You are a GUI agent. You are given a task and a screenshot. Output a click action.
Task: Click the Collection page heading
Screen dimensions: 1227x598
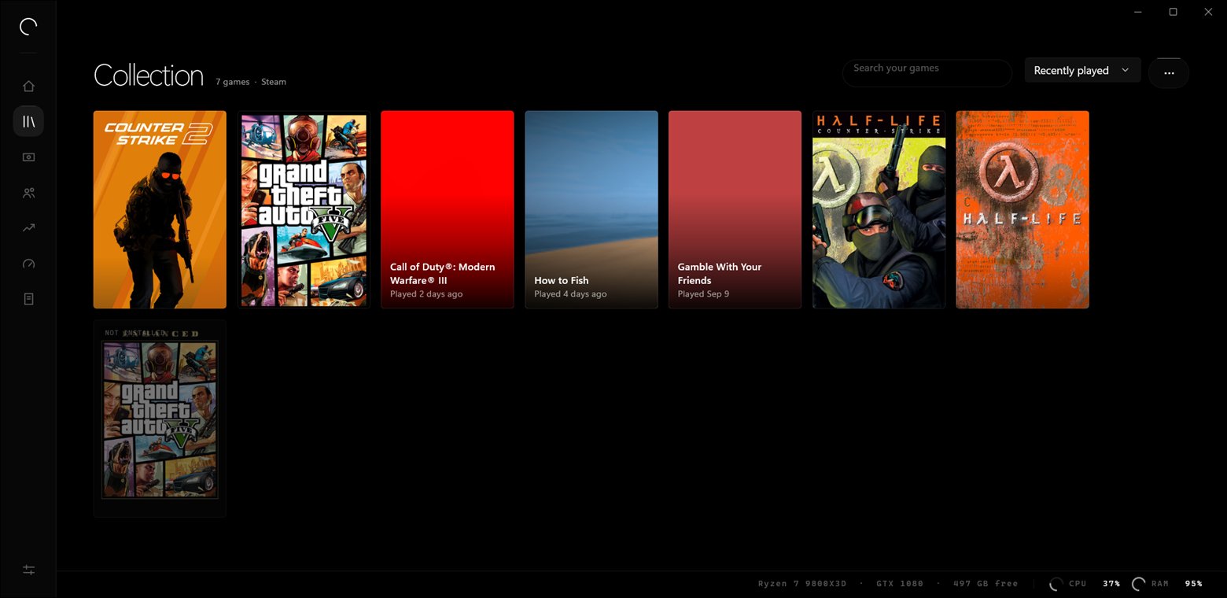tap(149, 76)
